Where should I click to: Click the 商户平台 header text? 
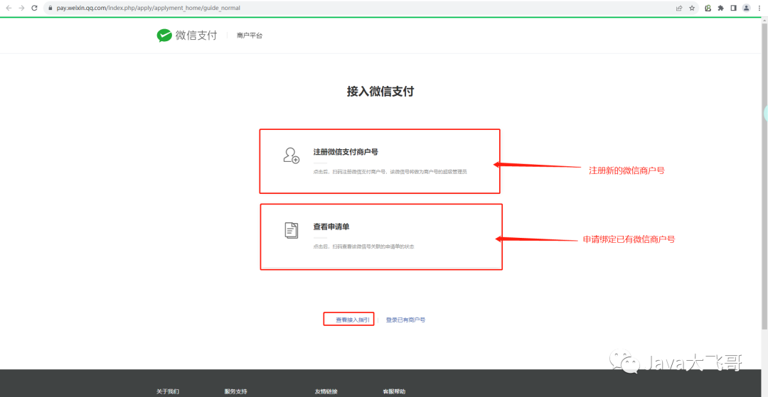250,36
